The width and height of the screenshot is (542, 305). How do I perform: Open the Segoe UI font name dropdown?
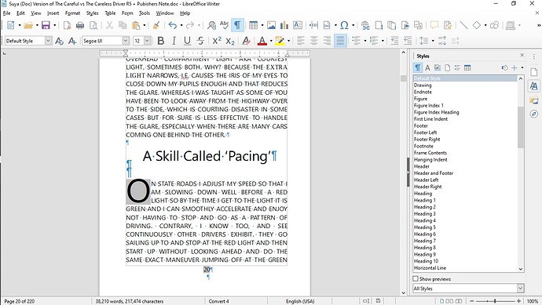pyautogui.click(x=126, y=41)
